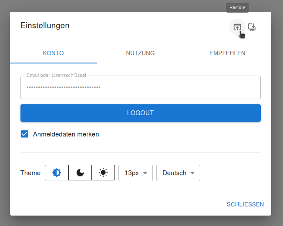Click the masked license key text
This screenshot has height=226, width=283.
click(x=63, y=87)
